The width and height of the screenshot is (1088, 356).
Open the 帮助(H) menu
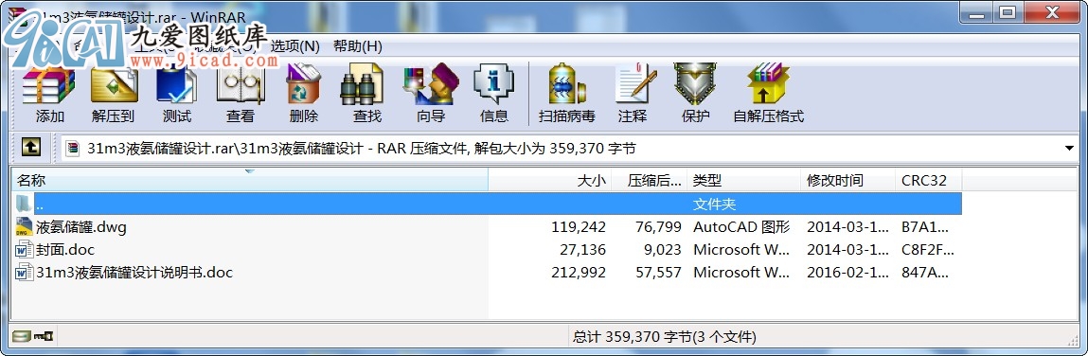point(357,46)
